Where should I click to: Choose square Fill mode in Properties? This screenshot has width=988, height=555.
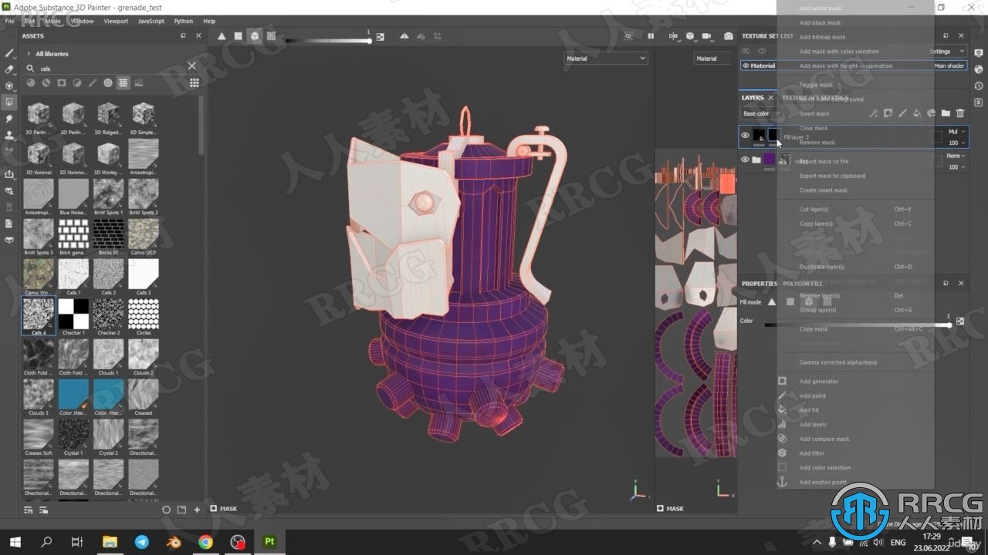(x=790, y=302)
